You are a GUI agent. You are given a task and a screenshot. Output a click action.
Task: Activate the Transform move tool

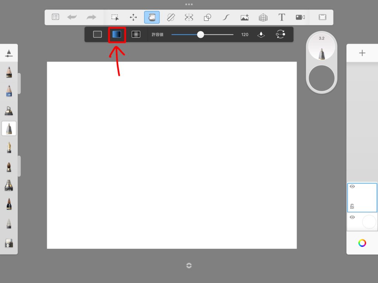click(133, 17)
